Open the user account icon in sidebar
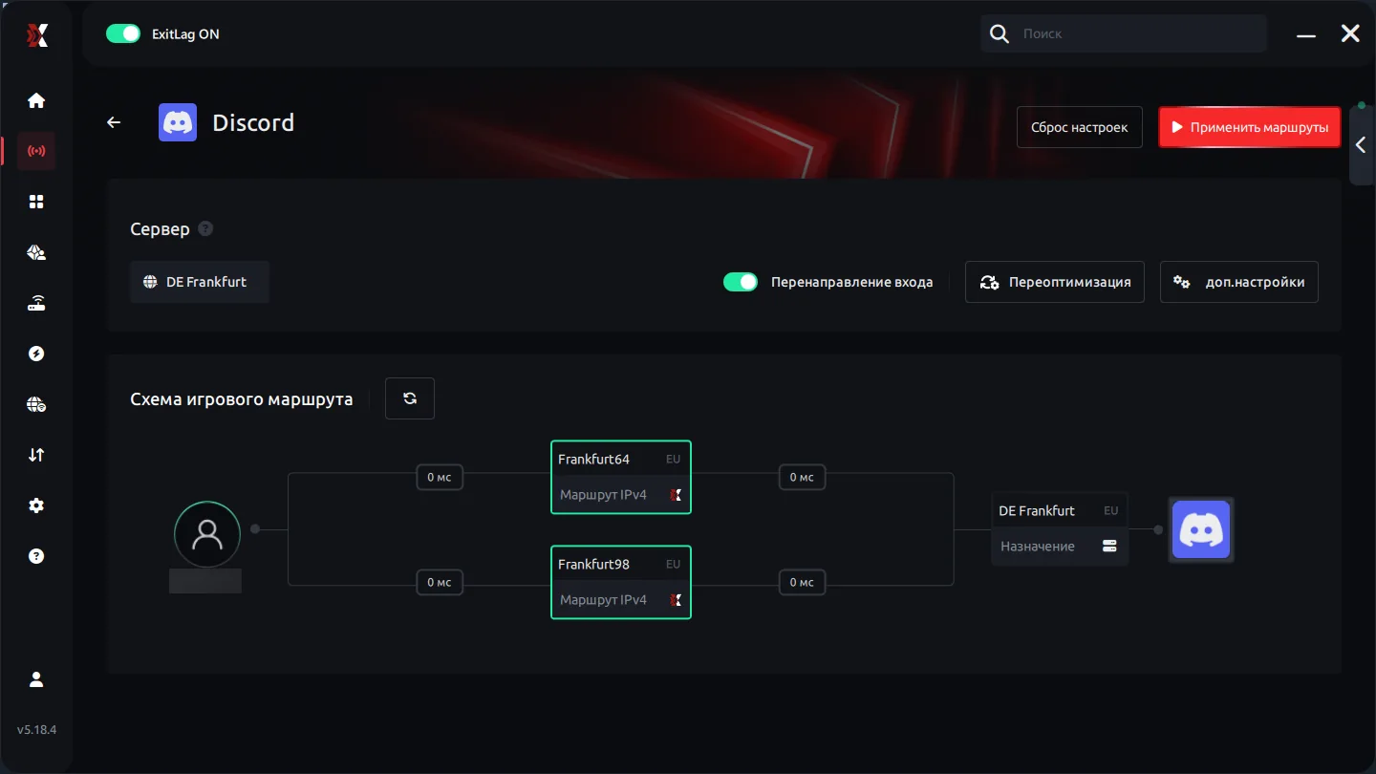The width and height of the screenshot is (1376, 774). [x=36, y=679]
